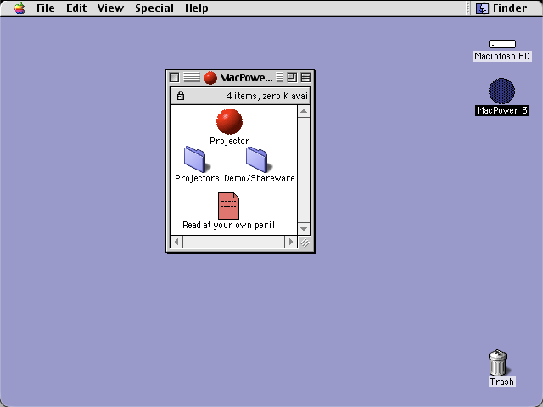Select the red Projector application icon
This screenshot has height=407, width=543.
(x=229, y=121)
